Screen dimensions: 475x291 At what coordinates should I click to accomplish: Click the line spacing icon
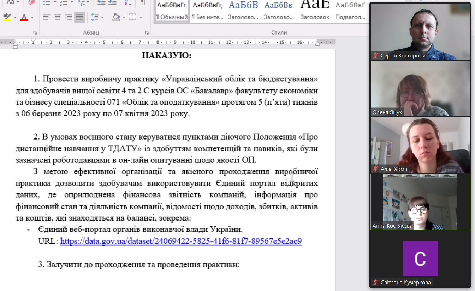[x=95, y=17]
